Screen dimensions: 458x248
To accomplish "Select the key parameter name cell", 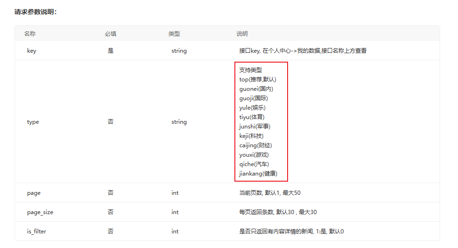I will [32, 51].
